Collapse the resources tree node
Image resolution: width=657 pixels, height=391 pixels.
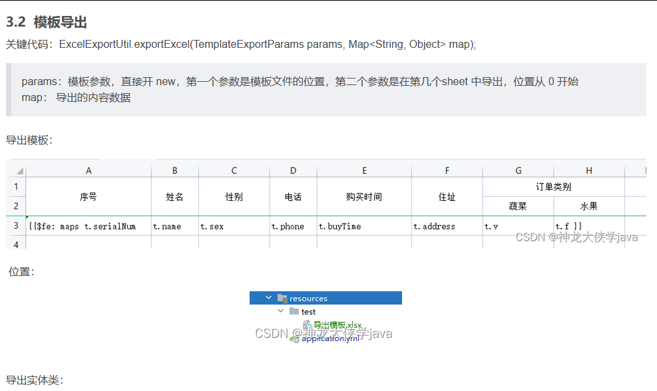[x=269, y=298]
